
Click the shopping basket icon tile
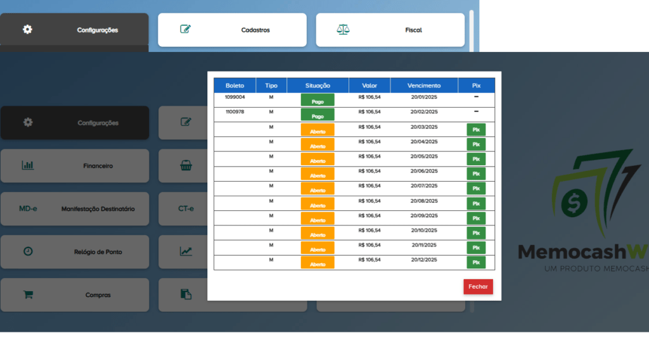pos(186,166)
